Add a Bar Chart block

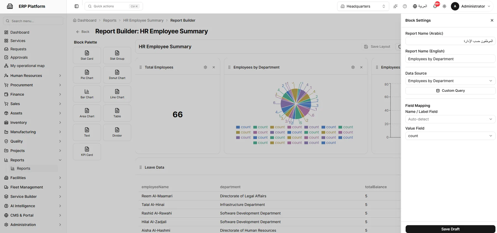click(x=87, y=94)
